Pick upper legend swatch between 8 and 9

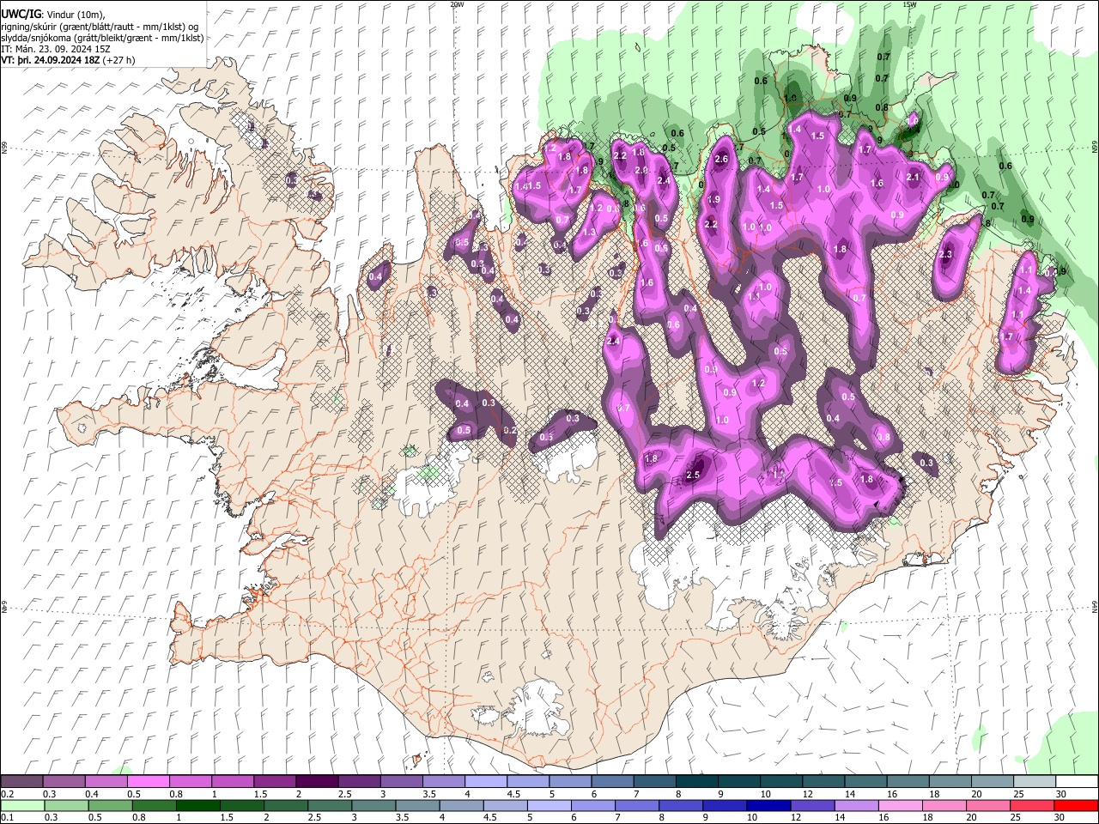coord(696,781)
